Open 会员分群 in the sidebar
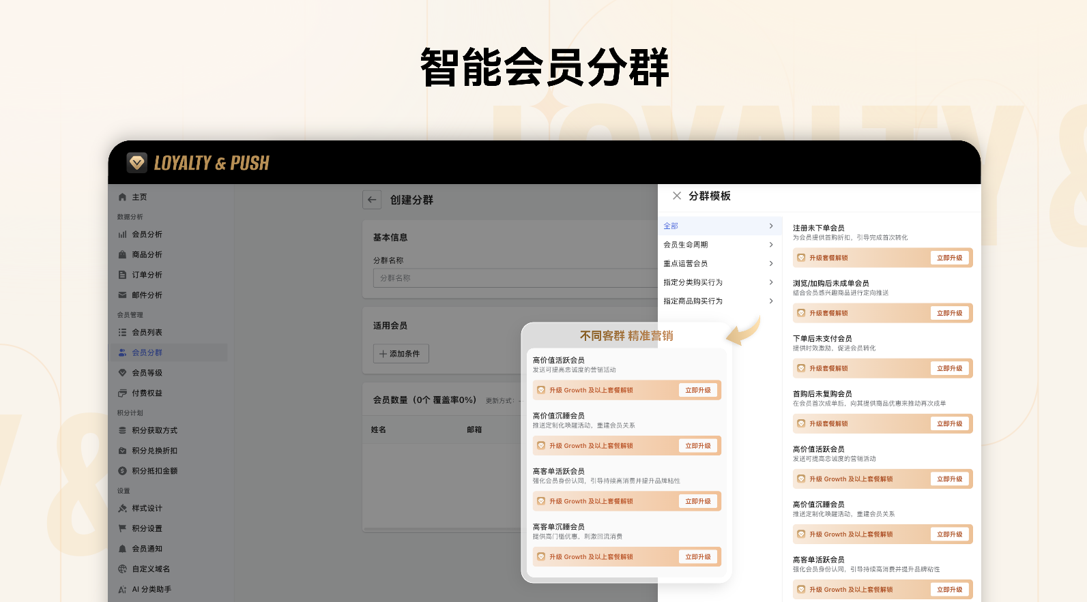 (x=147, y=352)
